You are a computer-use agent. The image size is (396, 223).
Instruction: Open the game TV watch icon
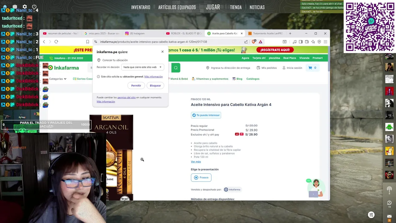(15, 7)
